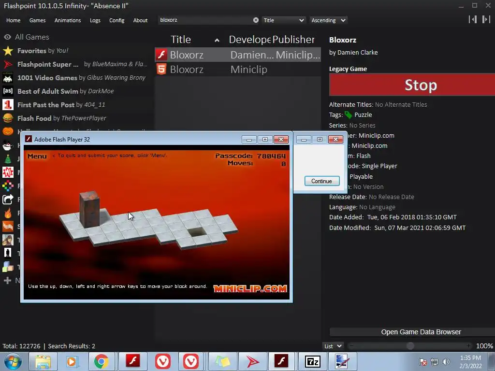Open the Windows Start button
Viewport: 495px width, 371px height.
point(13,361)
